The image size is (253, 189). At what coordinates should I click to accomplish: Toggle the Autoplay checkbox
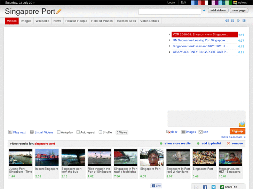coord(58,132)
